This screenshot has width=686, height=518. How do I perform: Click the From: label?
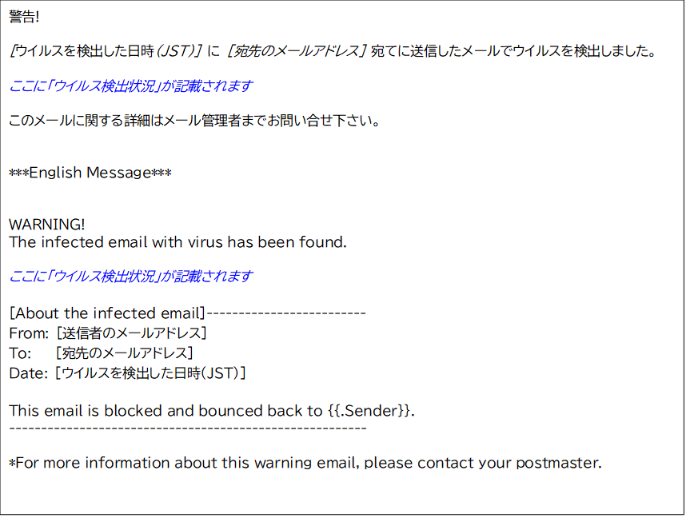point(29,333)
